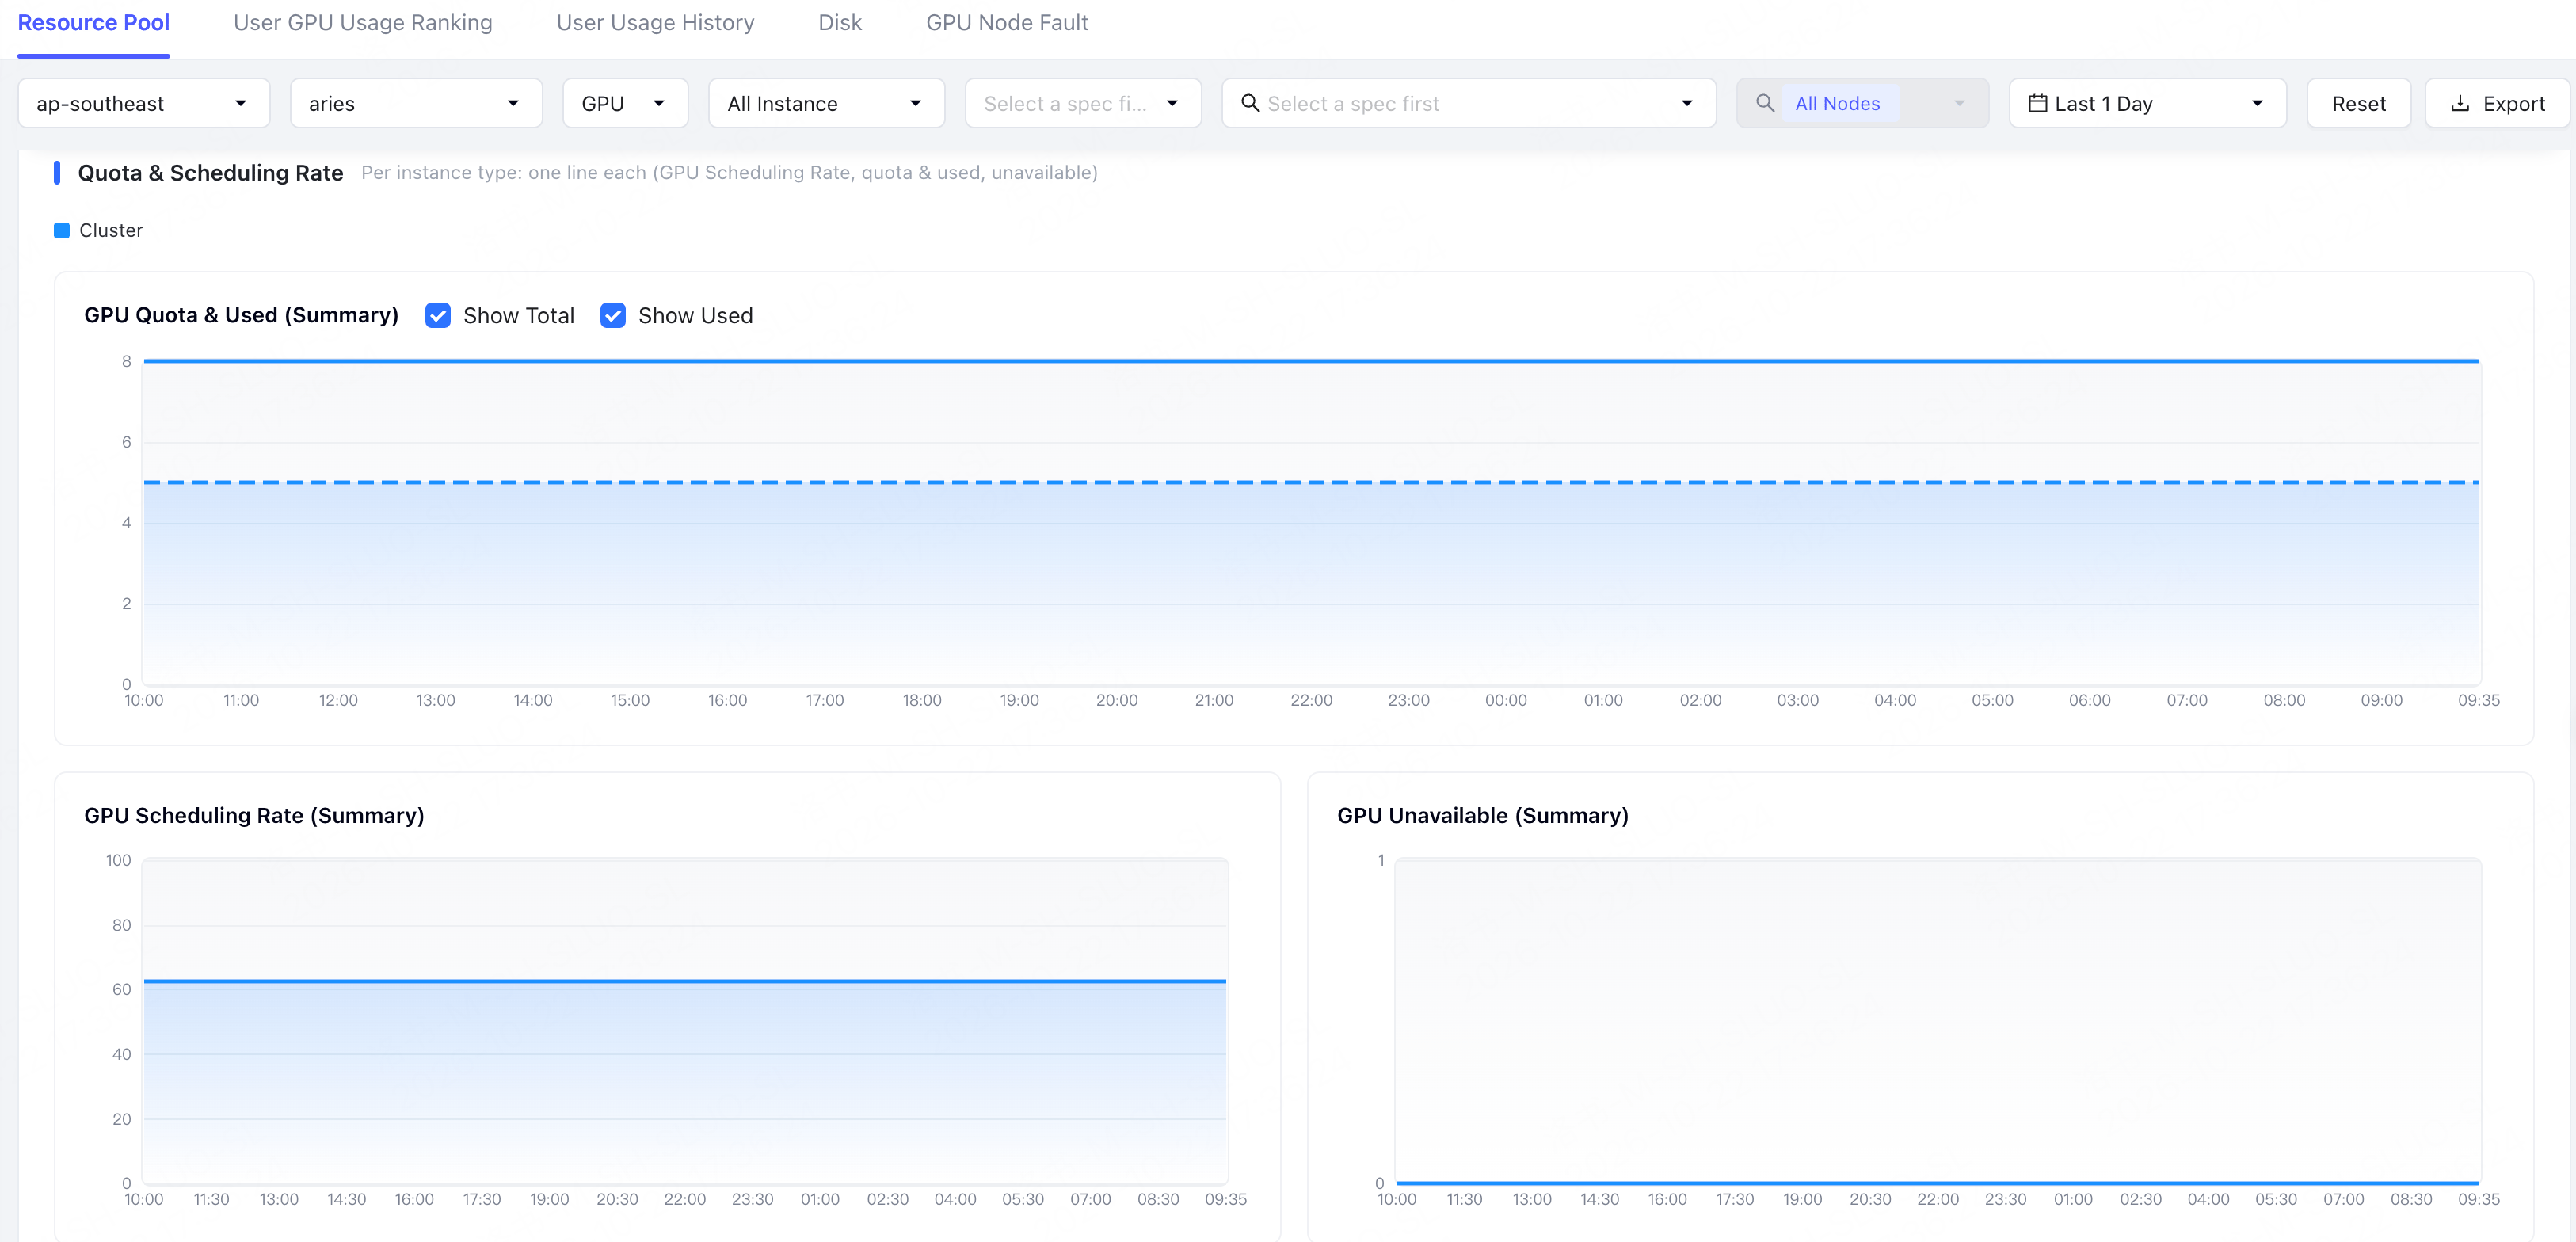Viewport: 2576px width, 1242px height.
Task: Click the Cluster legend color swatch
Action: pos(61,230)
